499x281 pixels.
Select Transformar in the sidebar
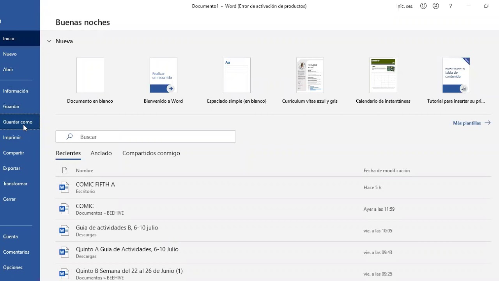pos(20,183)
